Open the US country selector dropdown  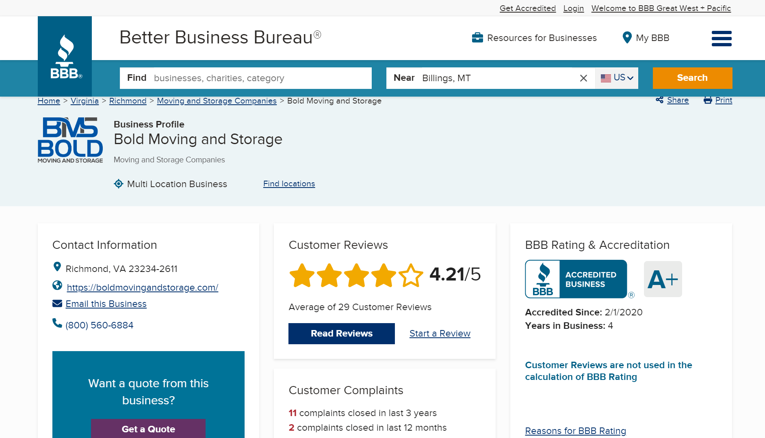(617, 78)
